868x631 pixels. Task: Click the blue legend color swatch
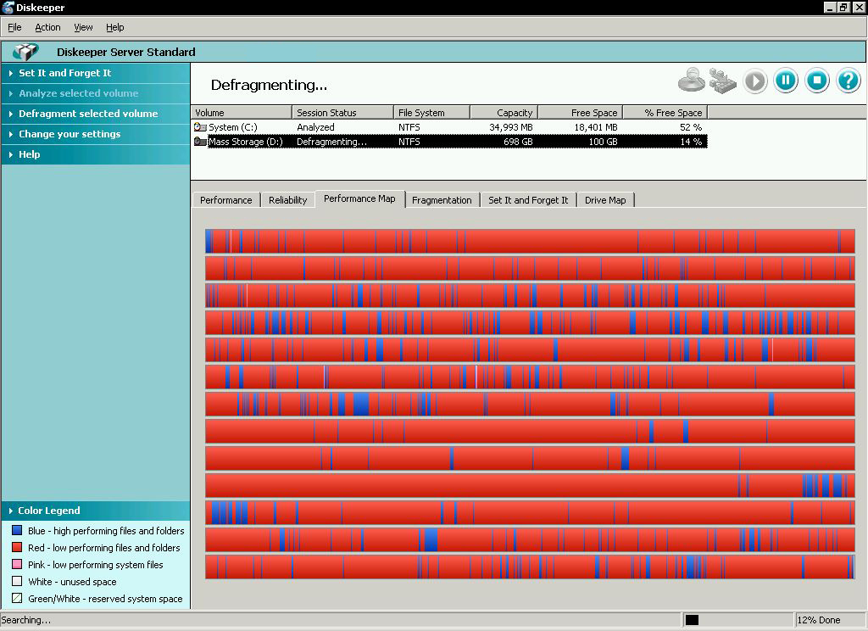pos(17,530)
